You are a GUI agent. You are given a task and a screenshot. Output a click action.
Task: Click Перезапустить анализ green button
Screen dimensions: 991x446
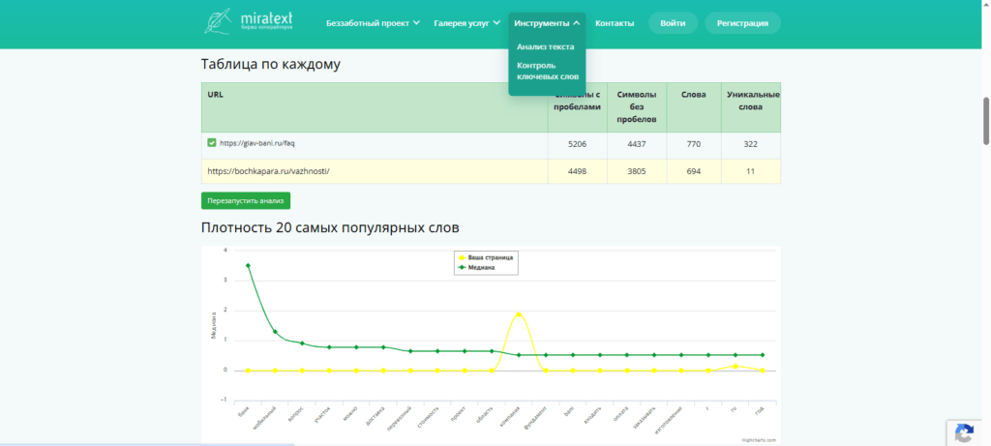(246, 200)
